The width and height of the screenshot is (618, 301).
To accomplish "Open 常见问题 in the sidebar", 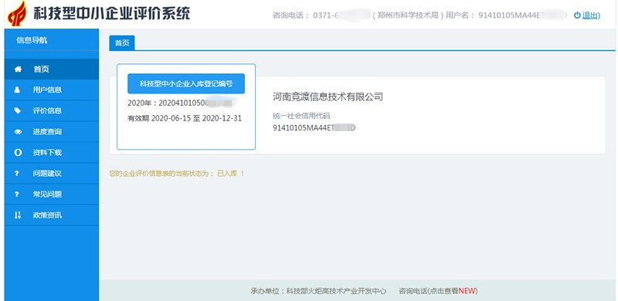I will point(52,194).
